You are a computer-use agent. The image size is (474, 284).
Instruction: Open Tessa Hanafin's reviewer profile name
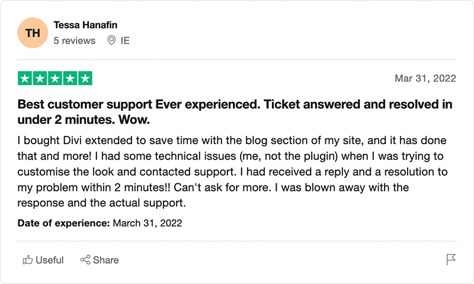coord(85,25)
